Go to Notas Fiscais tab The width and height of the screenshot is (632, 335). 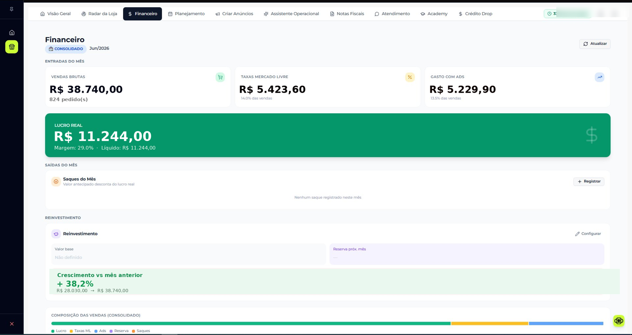tap(347, 14)
